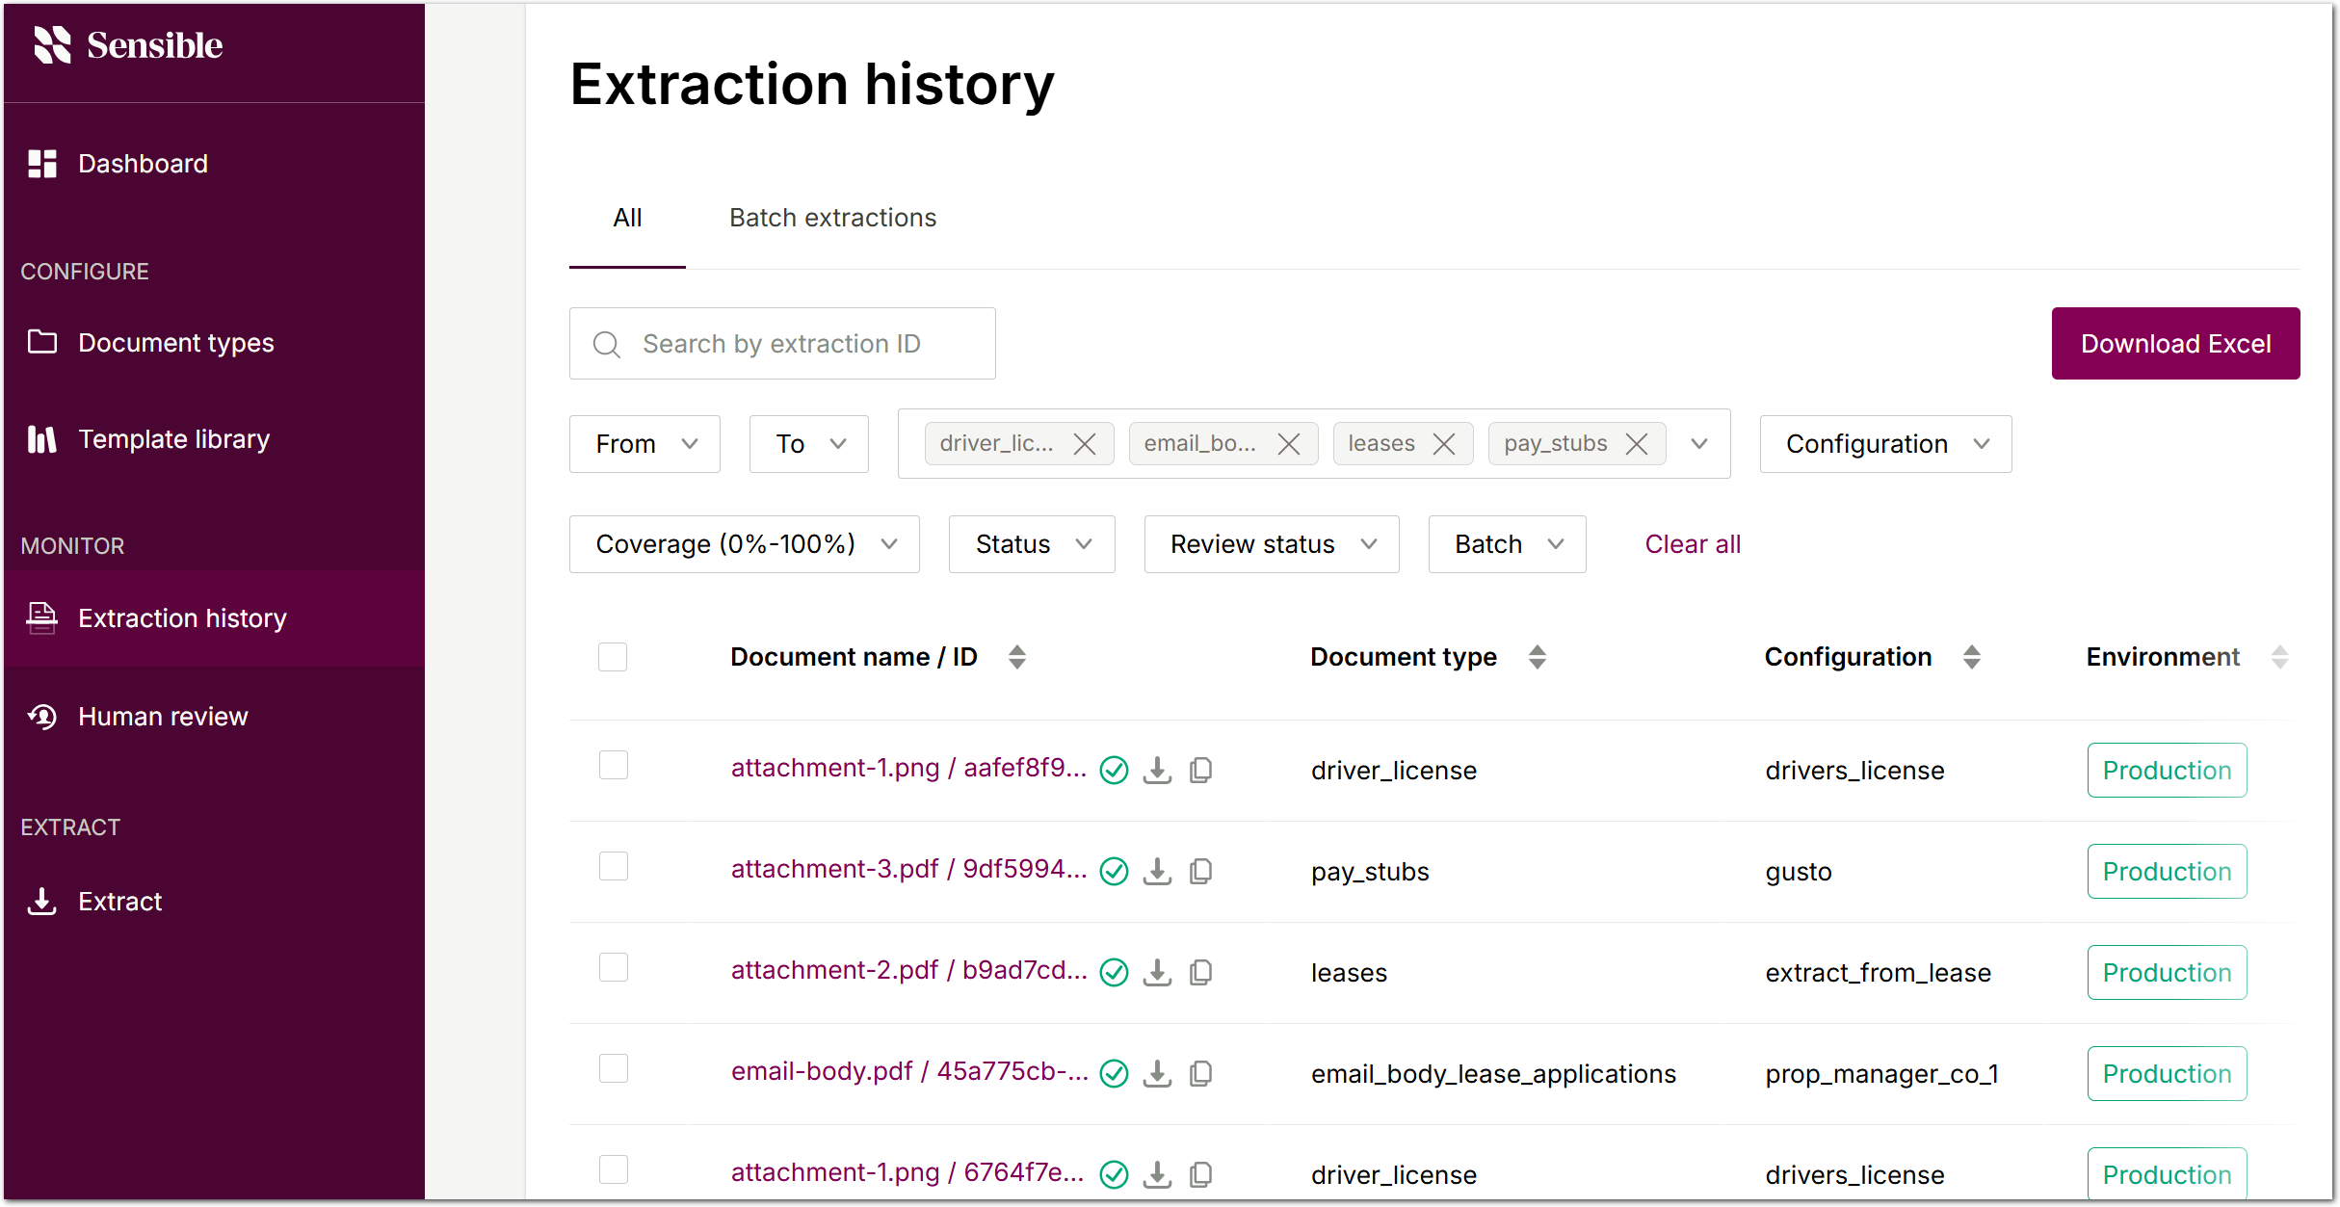Sort by Document type column arrows
Screen dimensions: 2340x1207
(x=1538, y=657)
